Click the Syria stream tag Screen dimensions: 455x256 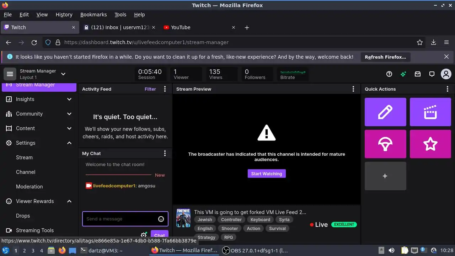(284, 220)
